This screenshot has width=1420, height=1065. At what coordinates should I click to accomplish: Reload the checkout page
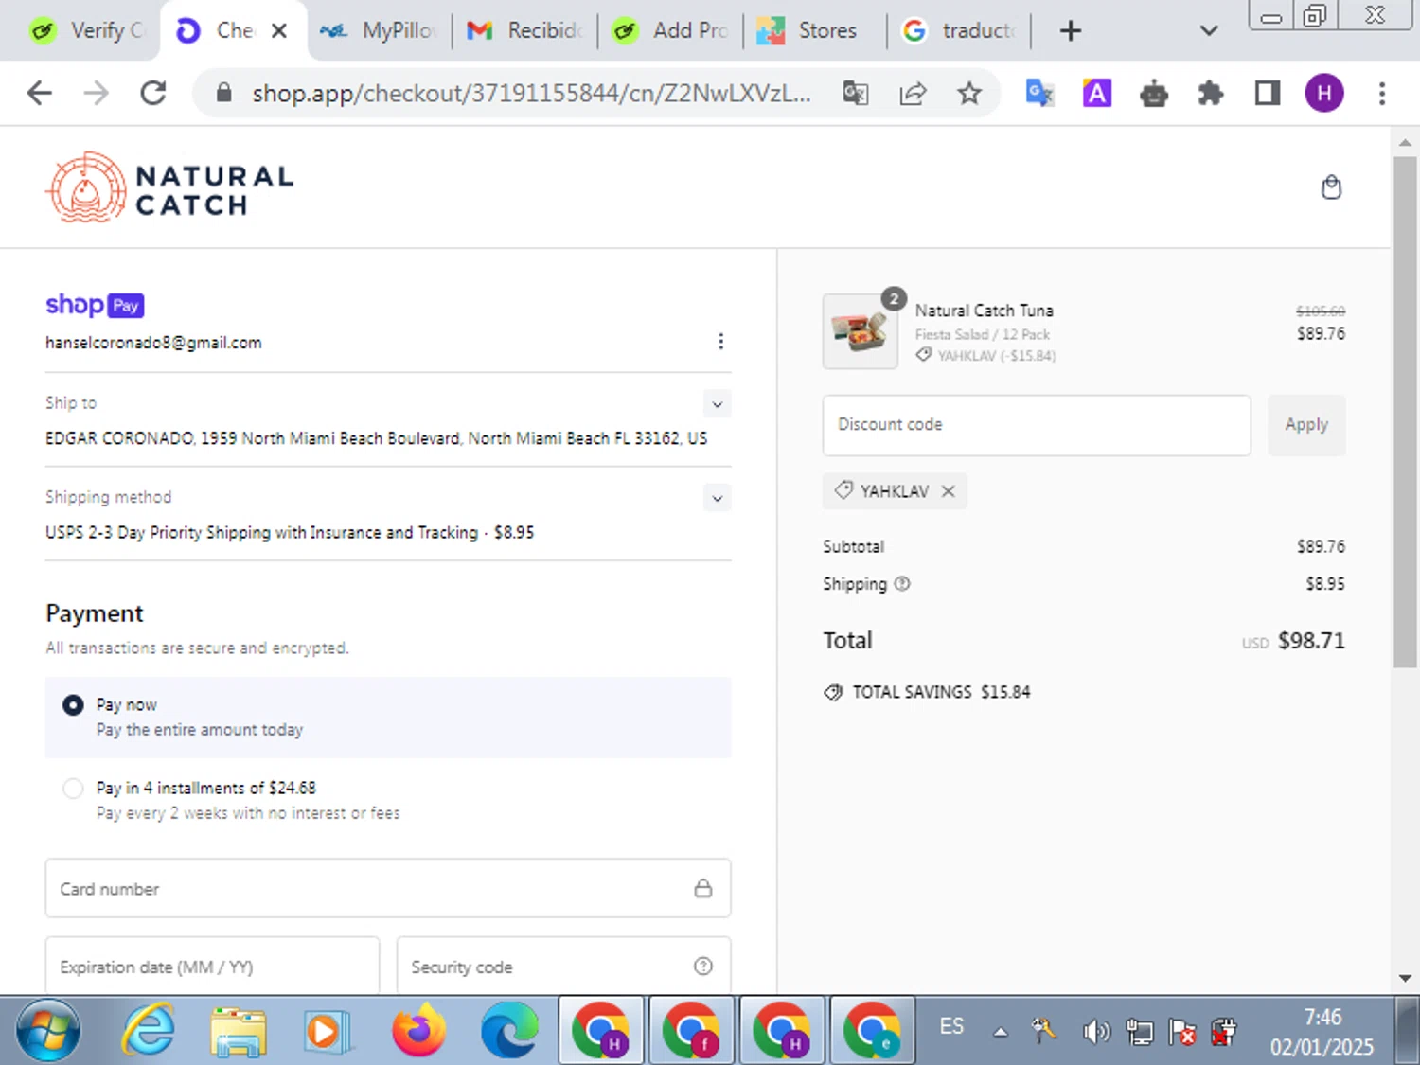[153, 93]
